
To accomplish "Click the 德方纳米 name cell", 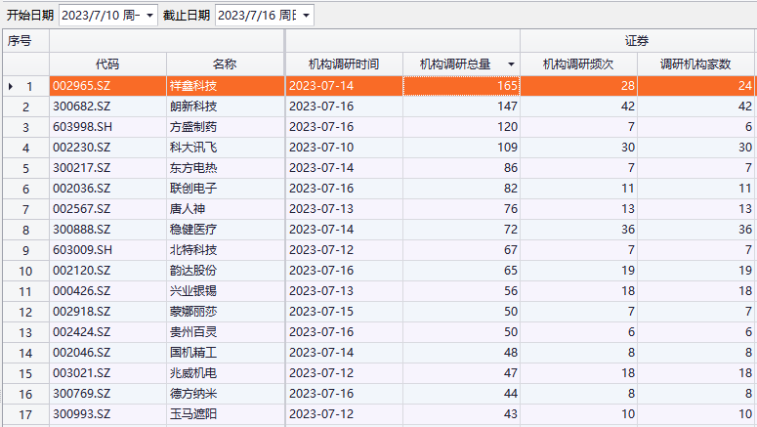I will click(x=193, y=394).
